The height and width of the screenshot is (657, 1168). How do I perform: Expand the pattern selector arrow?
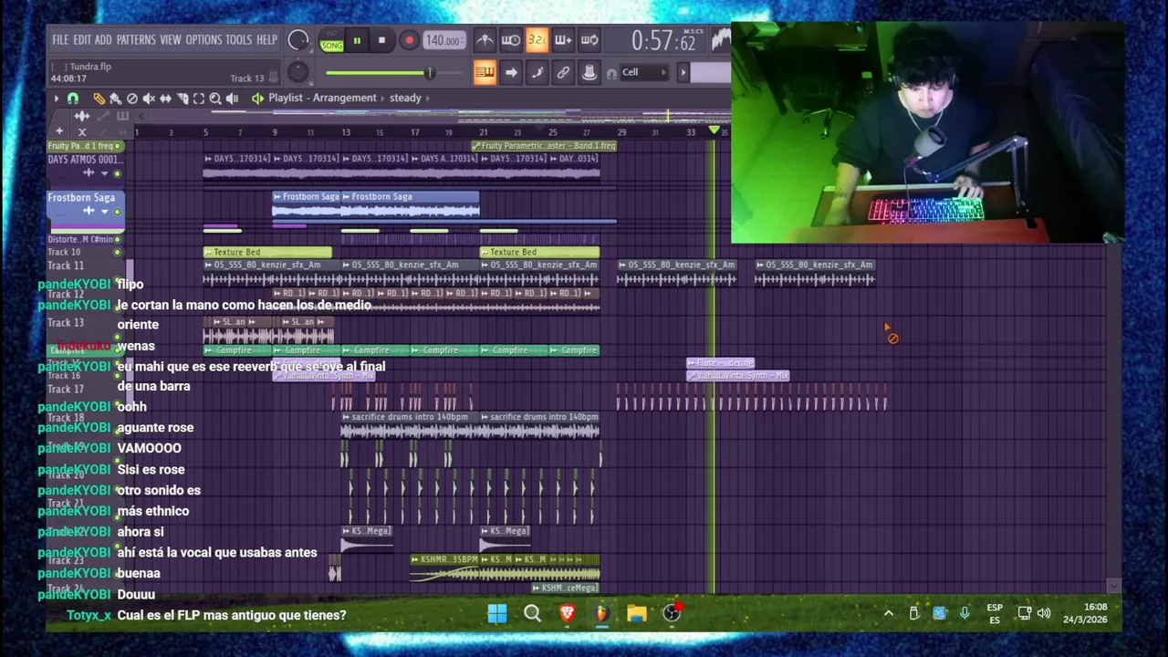[683, 72]
